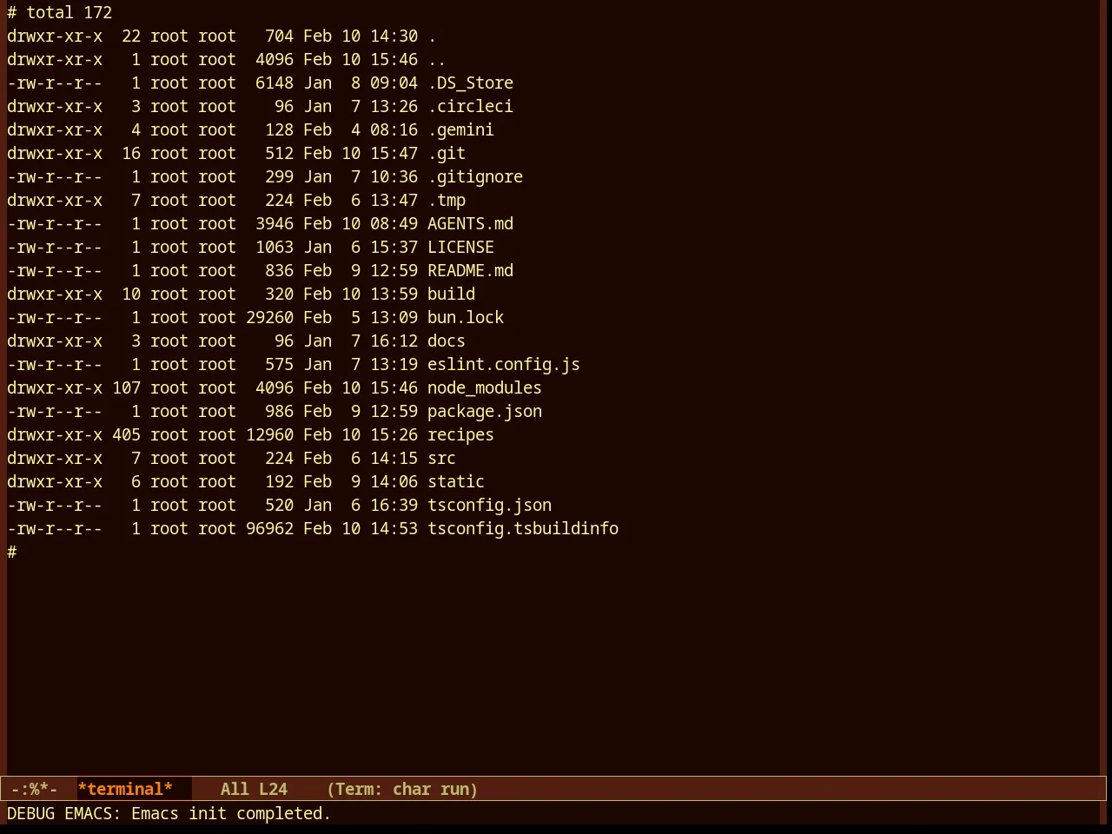Image resolution: width=1112 pixels, height=834 pixels.
Task: Select the .git directory entry
Action: click(x=447, y=154)
